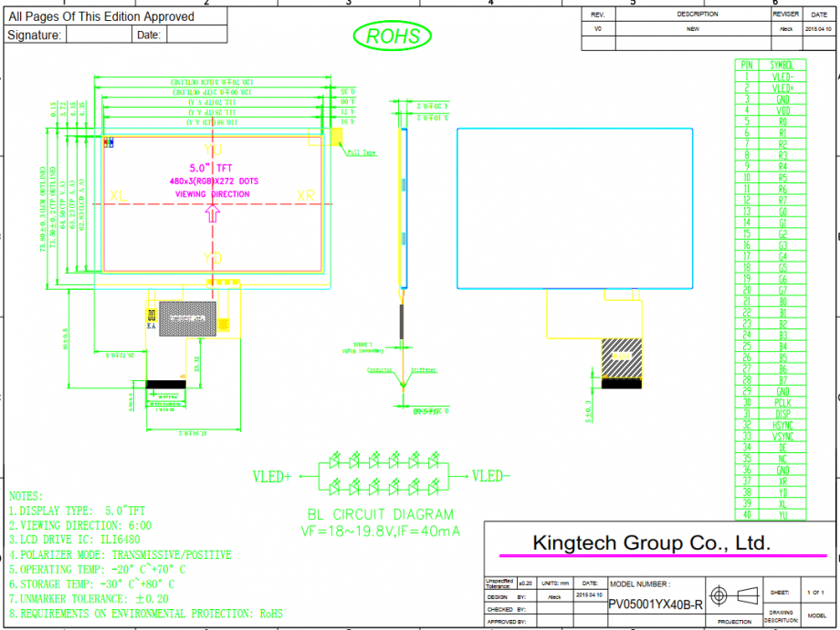Click the Signature field in approval box
Viewport: 840px width, 630px height.
point(35,35)
